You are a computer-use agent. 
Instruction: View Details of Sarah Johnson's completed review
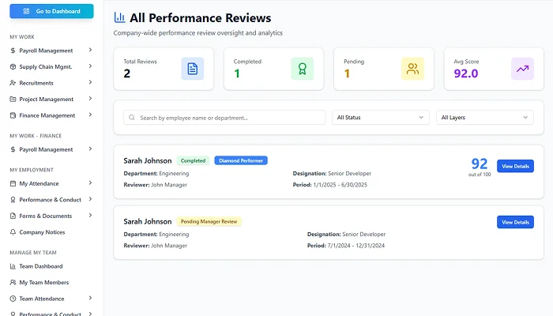(515, 166)
